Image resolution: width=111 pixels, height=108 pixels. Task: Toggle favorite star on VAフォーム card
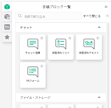[42, 66]
